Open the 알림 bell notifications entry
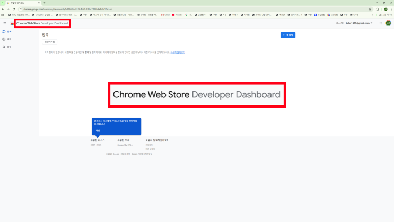 (x=7, y=47)
